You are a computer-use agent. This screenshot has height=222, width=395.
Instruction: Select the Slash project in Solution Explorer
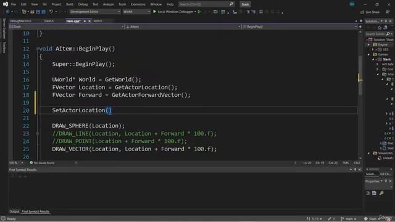click(386, 59)
